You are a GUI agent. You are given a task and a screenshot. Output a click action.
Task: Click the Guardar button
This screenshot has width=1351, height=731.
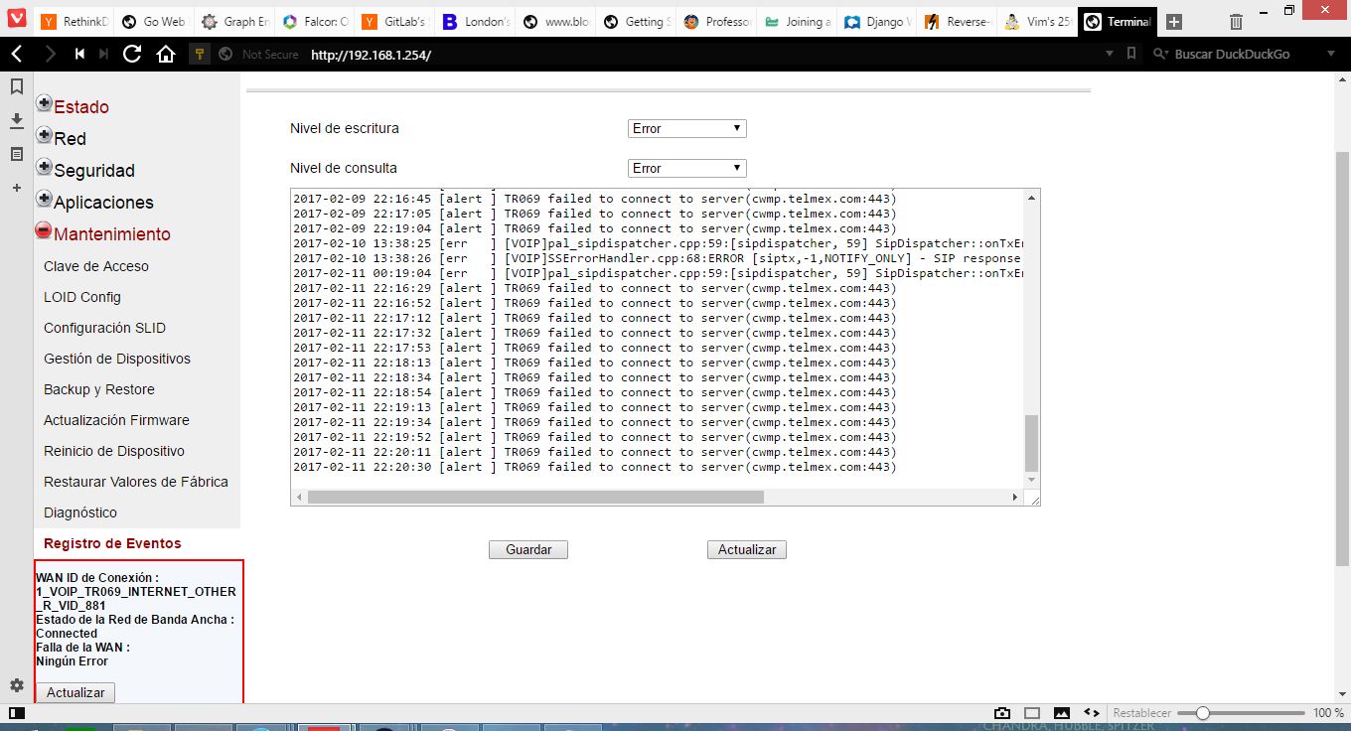[x=527, y=549]
